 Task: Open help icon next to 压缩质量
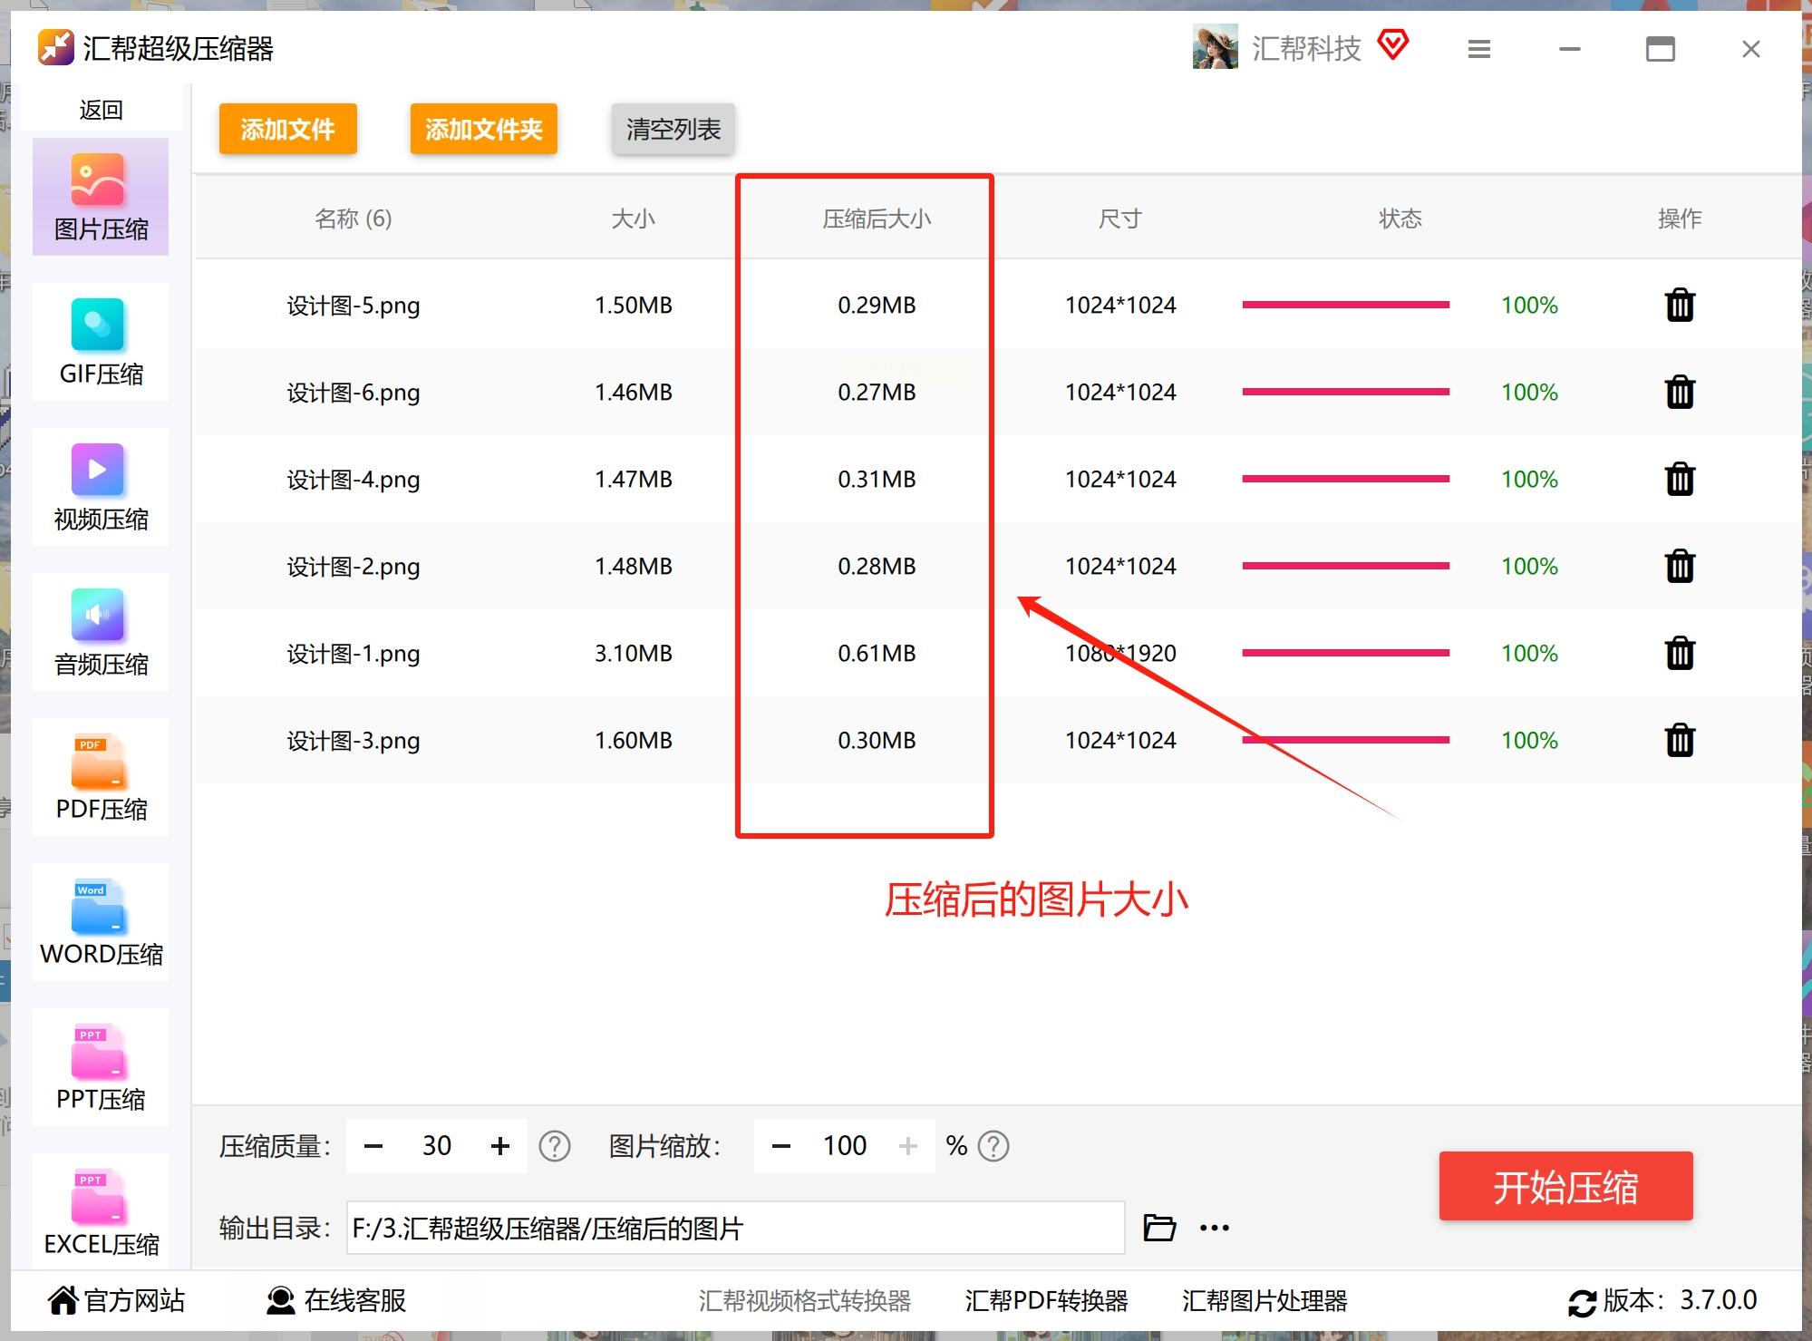coord(554,1146)
